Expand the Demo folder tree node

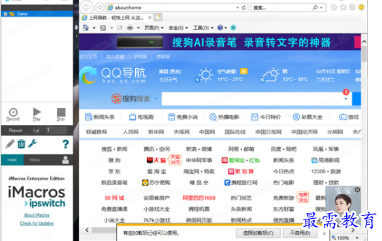[x=5, y=14]
